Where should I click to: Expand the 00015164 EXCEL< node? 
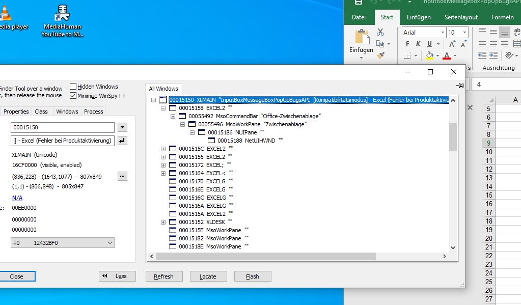[x=163, y=173]
